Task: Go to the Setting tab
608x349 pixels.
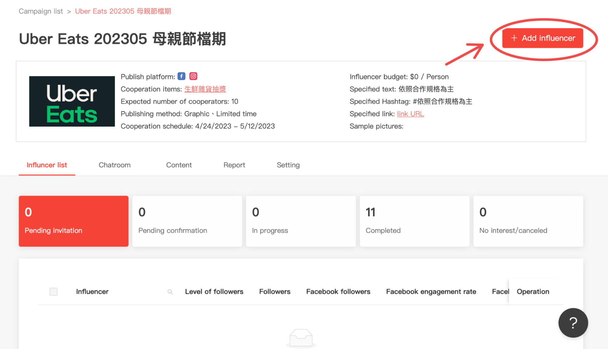Action: 288,165
